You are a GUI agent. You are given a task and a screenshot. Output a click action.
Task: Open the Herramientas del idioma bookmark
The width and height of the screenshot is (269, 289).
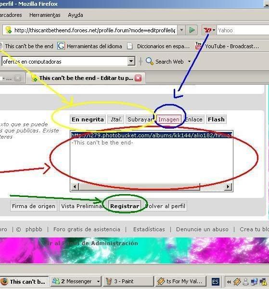pyautogui.click(x=90, y=46)
